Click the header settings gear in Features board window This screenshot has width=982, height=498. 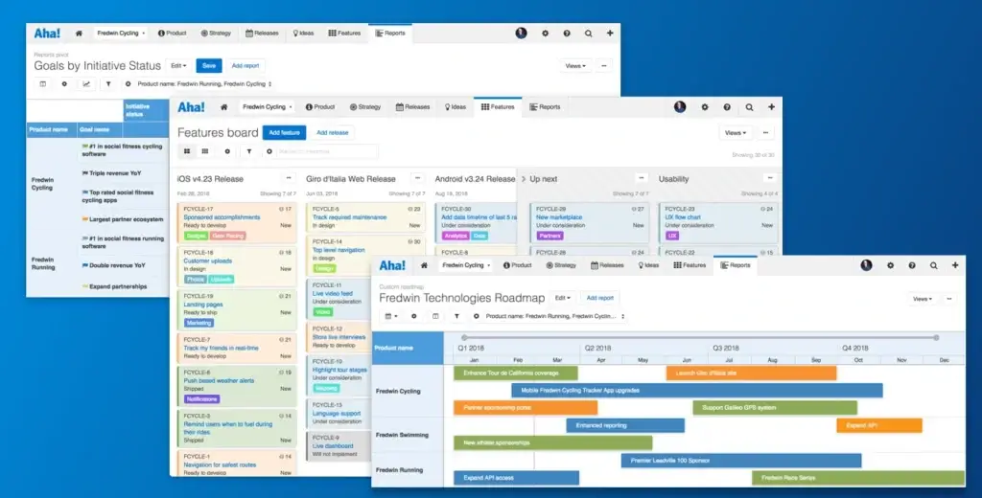point(705,107)
